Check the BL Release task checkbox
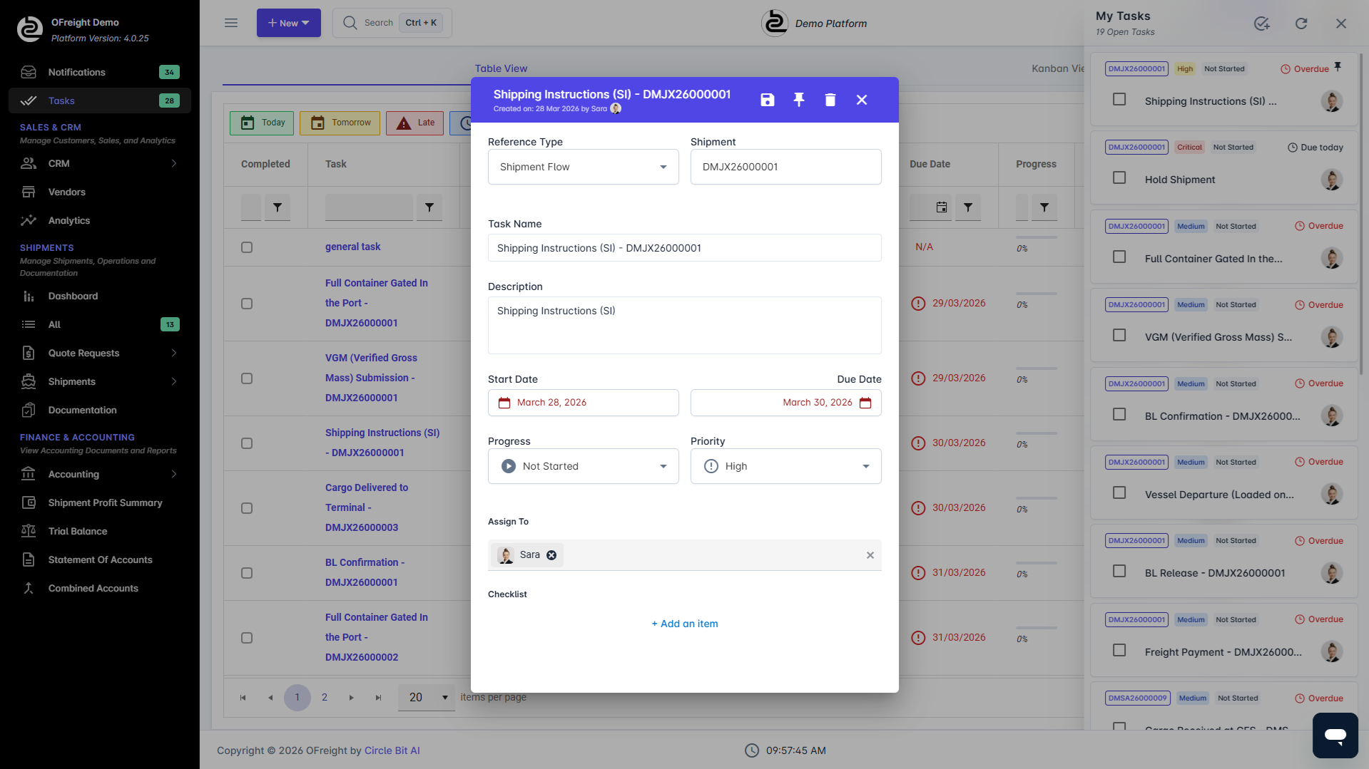 [1119, 571]
